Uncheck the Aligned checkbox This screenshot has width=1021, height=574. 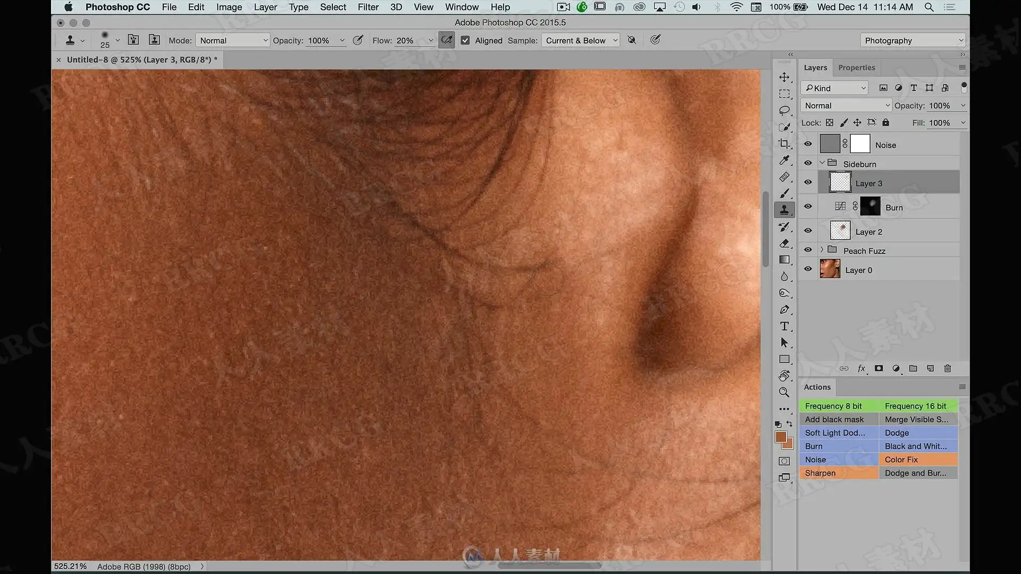tap(465, 40)
